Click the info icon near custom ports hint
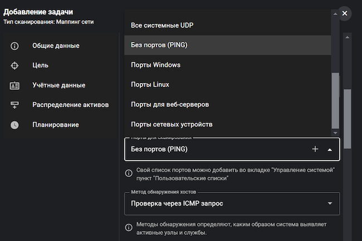Image resolution: width=362 pixels, height=241 pixels. click(129, 173)
